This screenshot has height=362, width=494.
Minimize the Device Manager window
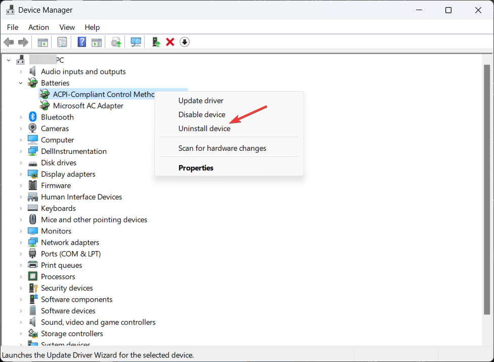(x=419, y=10)
